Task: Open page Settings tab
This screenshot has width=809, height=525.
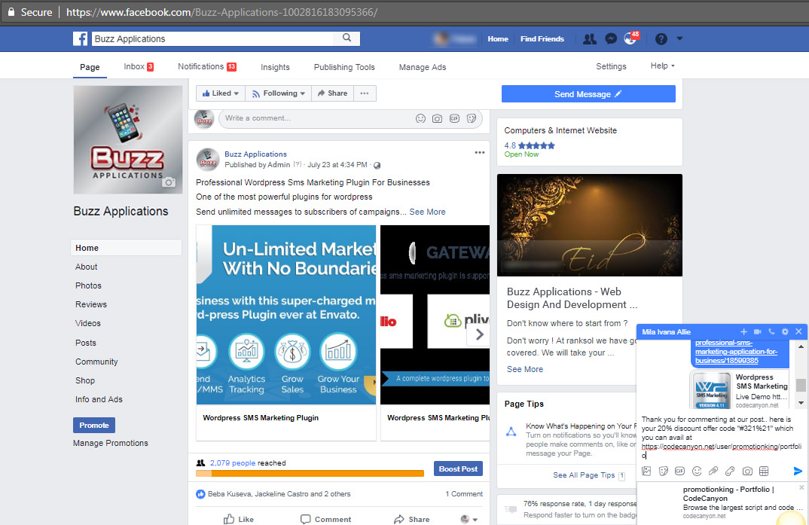Action: (611, 66)
